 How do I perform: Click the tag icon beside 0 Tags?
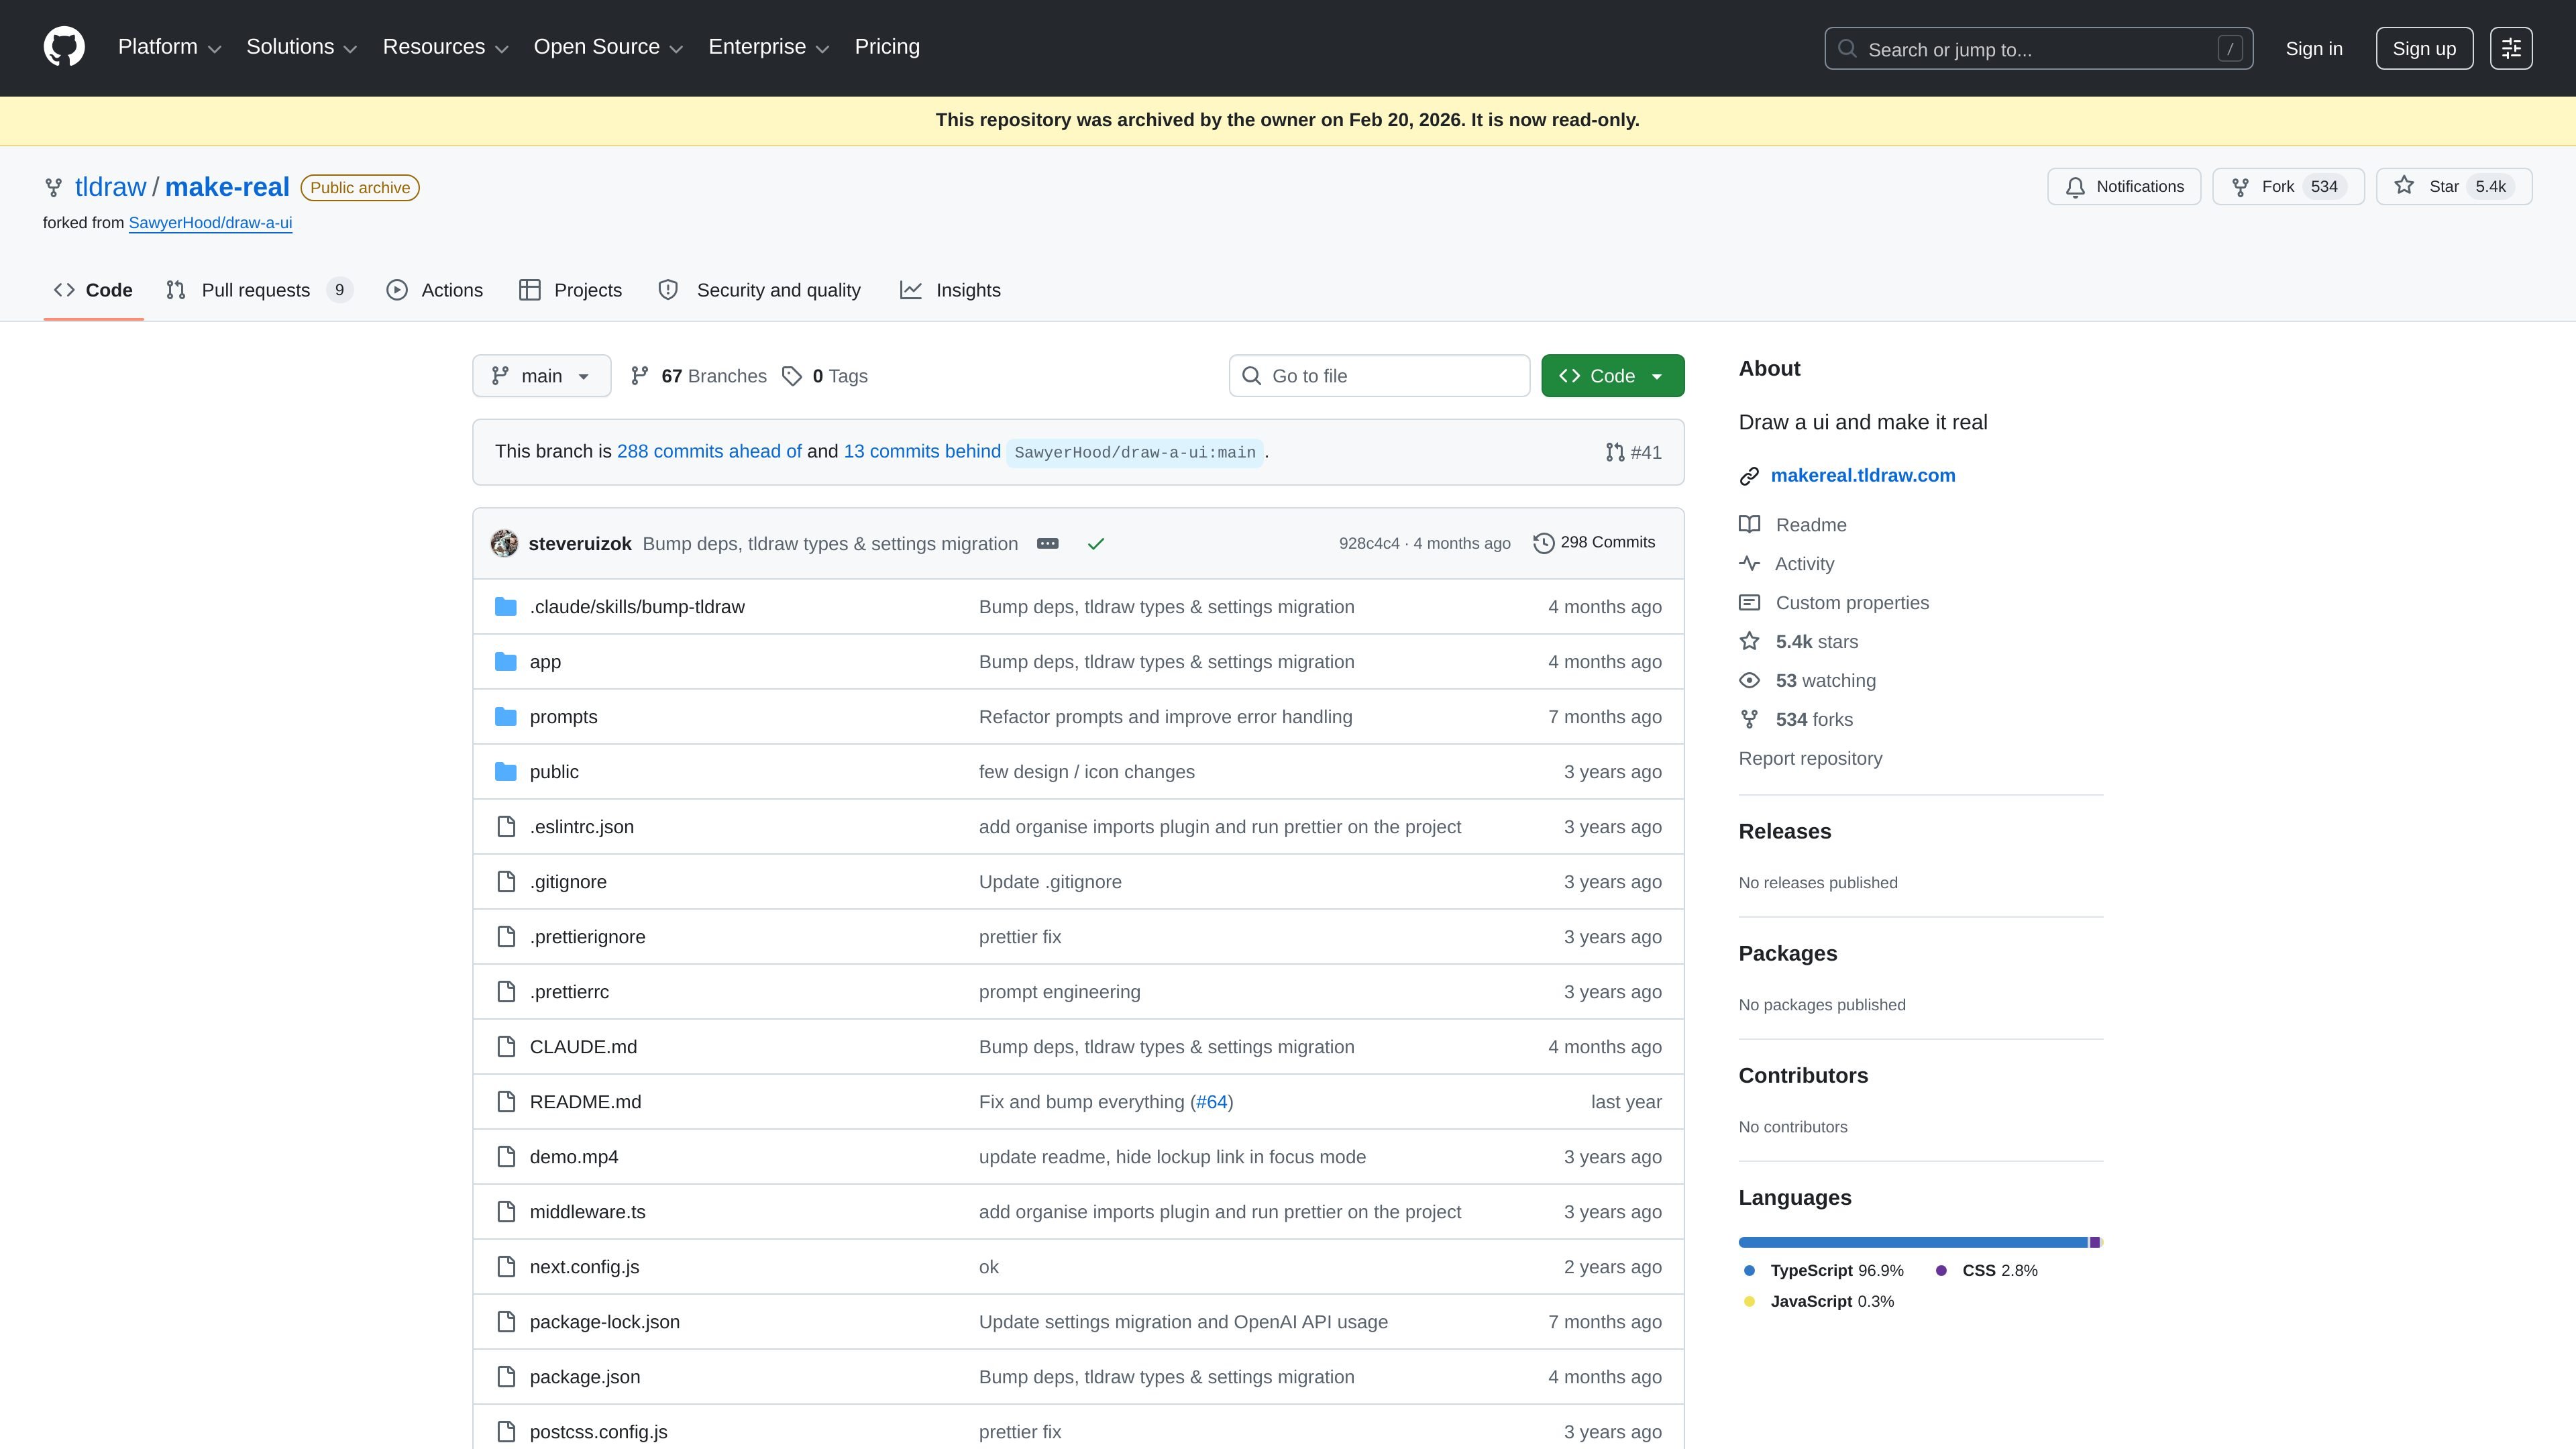click(x=792, y=376)
